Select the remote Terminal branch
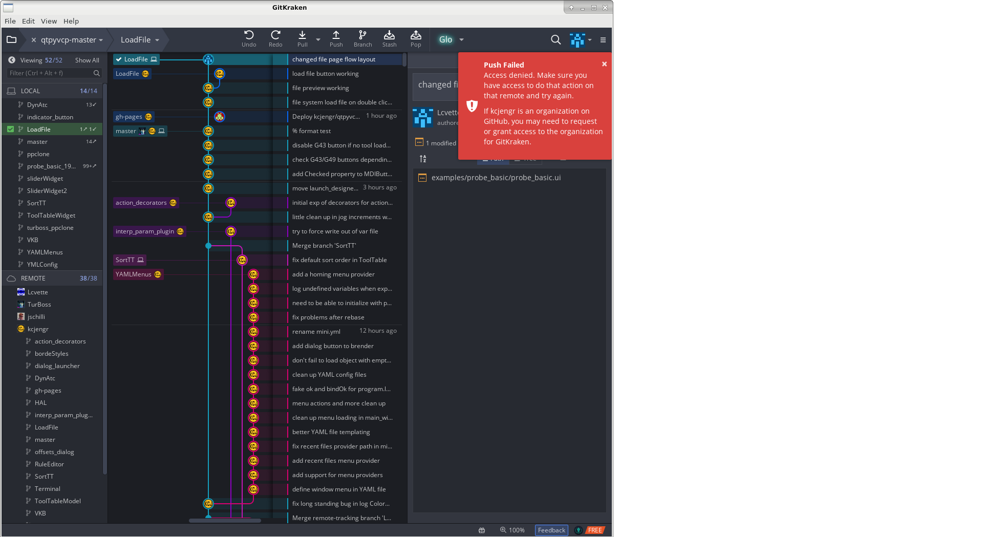Screen dimensions: 983x537 52,488
